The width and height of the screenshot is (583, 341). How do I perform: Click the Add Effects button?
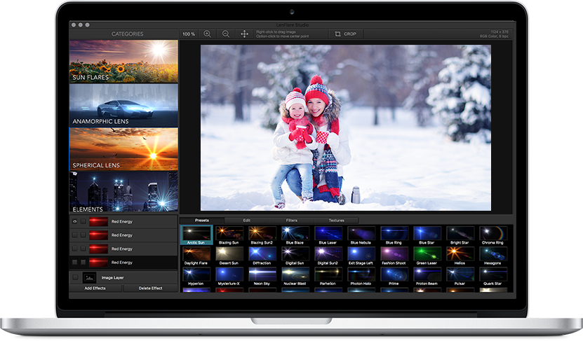point(95,288)
